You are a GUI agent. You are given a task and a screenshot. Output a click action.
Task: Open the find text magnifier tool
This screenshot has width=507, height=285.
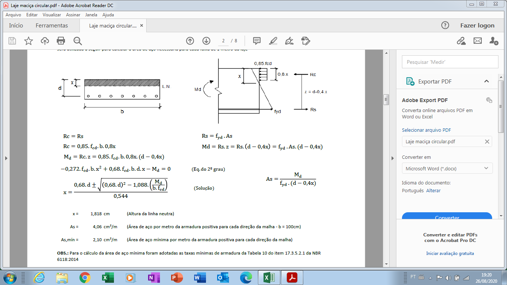coord(78,41)
